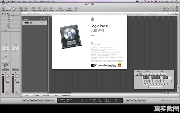180x113 pixels.
Task: Switch to the Sample Editor tab
Action: point(36,96)
